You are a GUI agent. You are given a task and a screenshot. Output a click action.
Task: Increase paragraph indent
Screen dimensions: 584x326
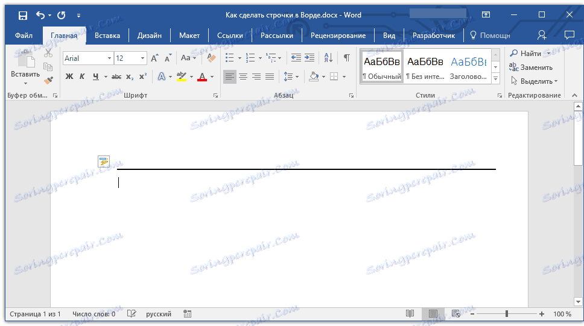pyautogui.click(x=309, y=58)
